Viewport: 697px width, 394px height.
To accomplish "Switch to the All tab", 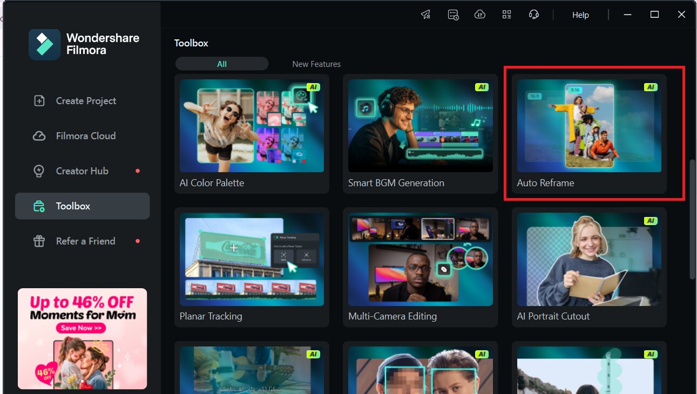I will 222,64.
